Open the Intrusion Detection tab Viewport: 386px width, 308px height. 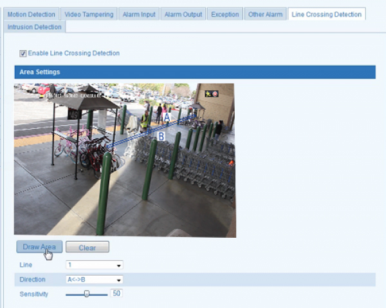(x=35, y=27)
